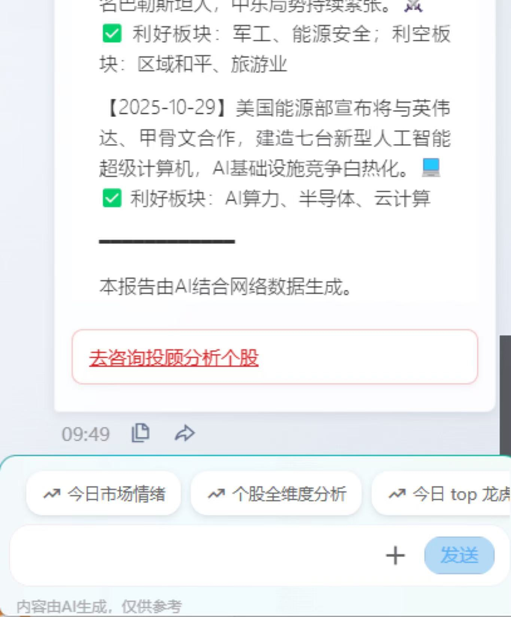Viewport: 511px width, 617px height.
Task: Click green checkmark beside AI算力、半导体
Action: point(112,198)
